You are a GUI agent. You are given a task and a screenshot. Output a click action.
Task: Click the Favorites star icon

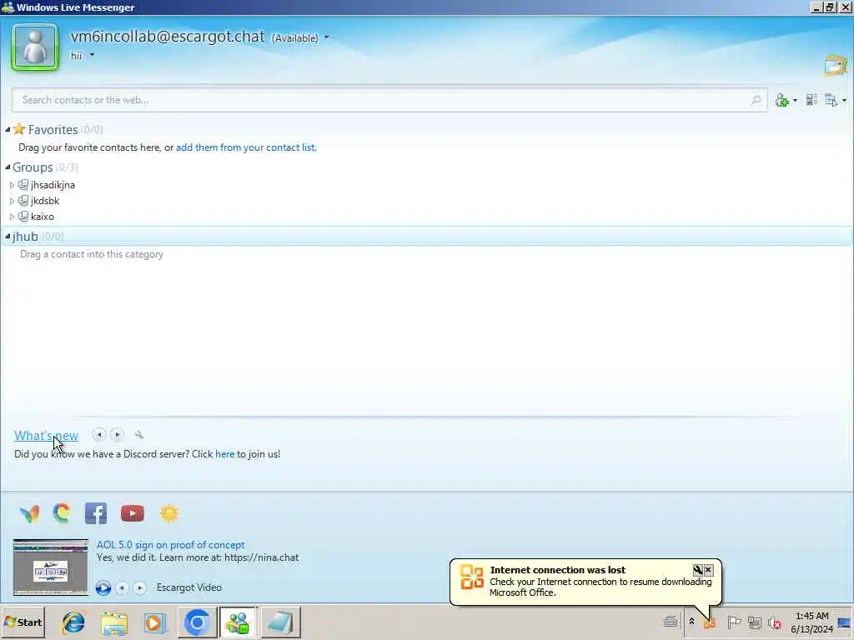19,129
